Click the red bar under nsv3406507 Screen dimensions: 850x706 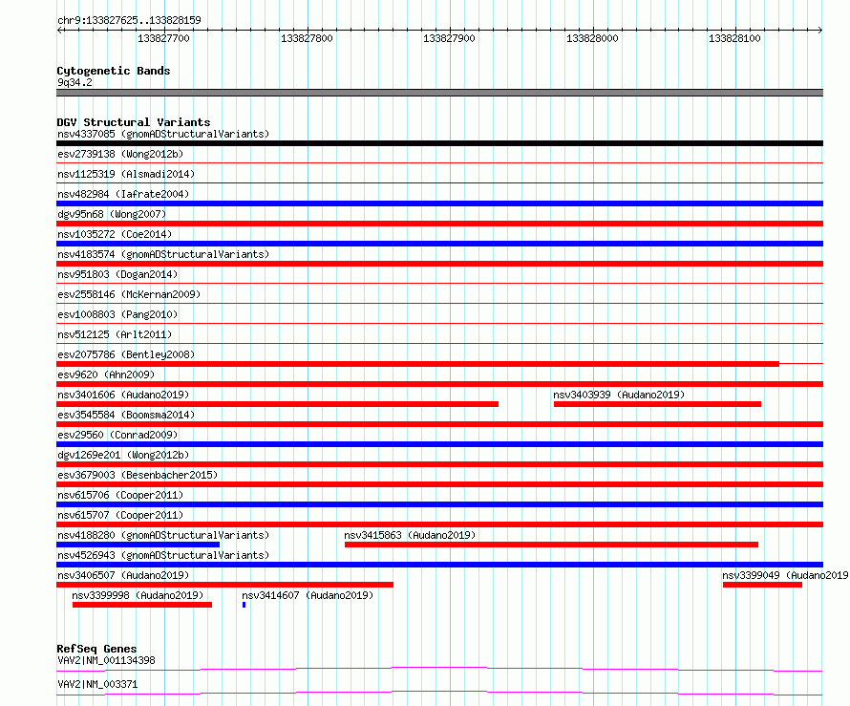click(225, 585)
